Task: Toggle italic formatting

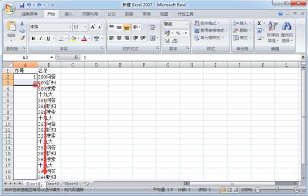Action: click(41, 39)
